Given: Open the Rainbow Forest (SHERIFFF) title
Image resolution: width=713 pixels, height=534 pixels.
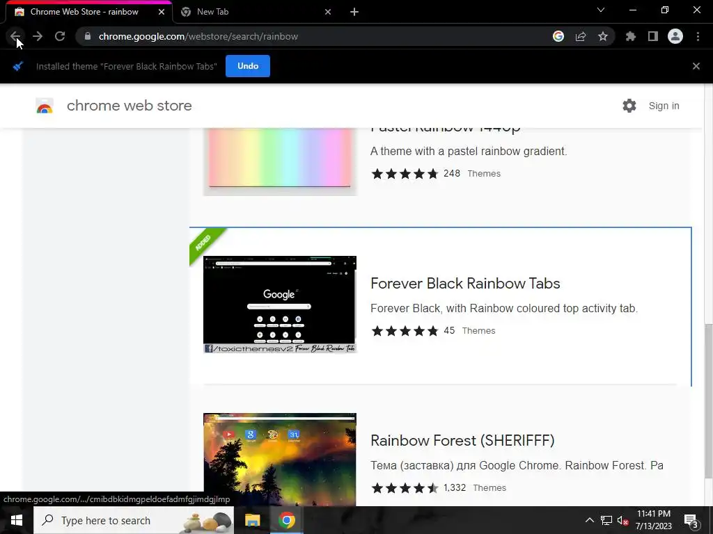Looking at the screenshot, I should [x=462, y=440].
